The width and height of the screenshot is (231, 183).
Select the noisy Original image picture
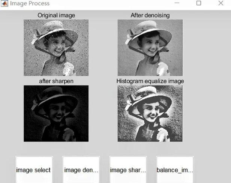(x=56, y=48)
